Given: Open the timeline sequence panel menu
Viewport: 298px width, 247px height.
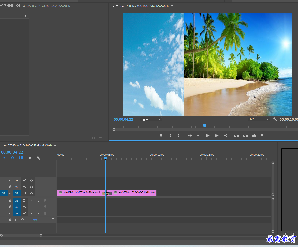Looking at the screenshot, I should click(55, 145).
